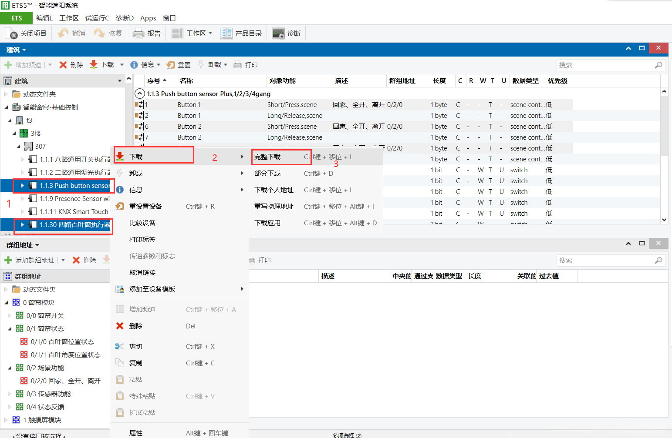
Task: Collapse the 0/2 场景功能 group node
Action: coord(10,368)
